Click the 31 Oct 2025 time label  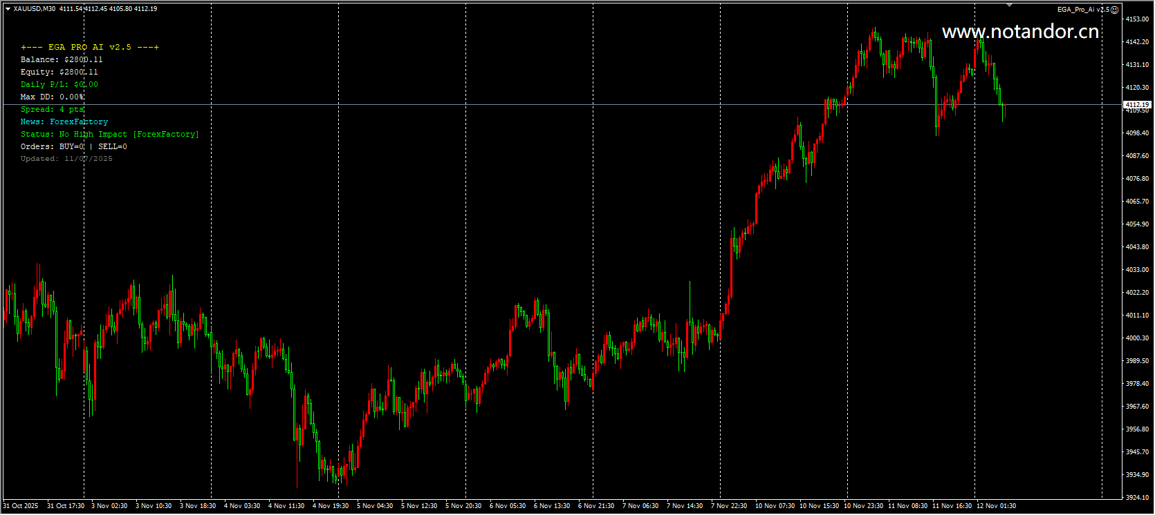(21, 506)
